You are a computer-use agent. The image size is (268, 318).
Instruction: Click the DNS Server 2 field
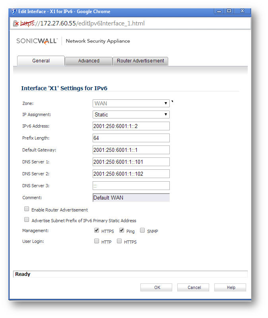131,174
